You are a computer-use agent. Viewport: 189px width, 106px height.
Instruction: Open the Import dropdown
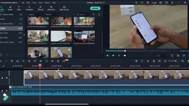[35, 14]
